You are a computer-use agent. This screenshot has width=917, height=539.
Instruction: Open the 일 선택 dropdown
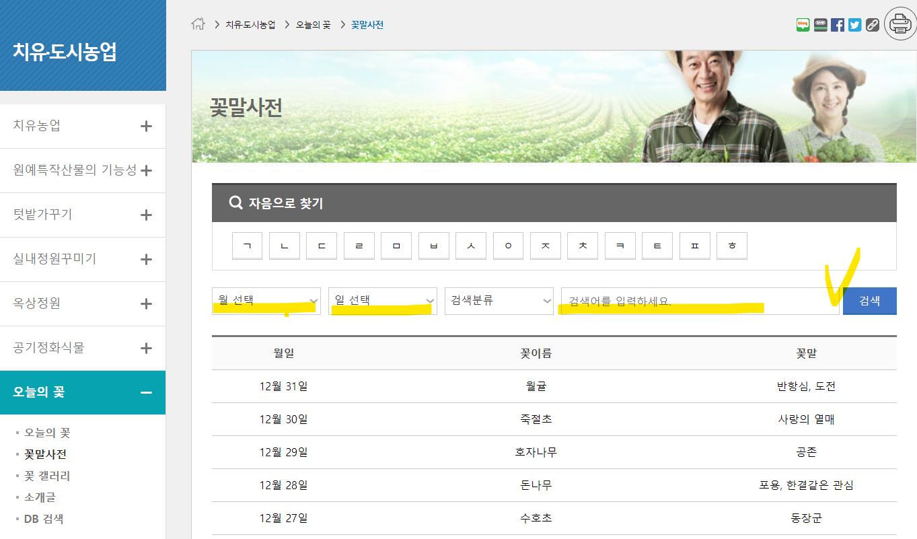tap(382, 301)
